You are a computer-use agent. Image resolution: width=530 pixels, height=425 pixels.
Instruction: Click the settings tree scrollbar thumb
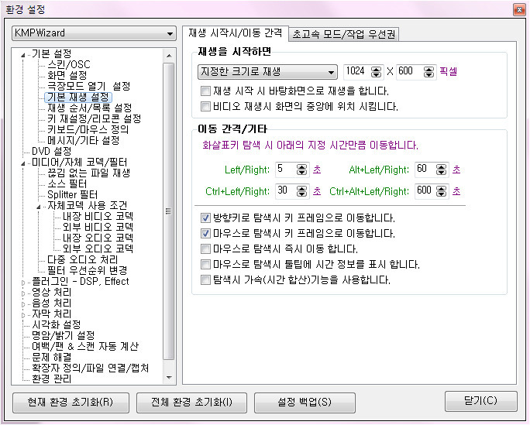[x=169, y=211]
